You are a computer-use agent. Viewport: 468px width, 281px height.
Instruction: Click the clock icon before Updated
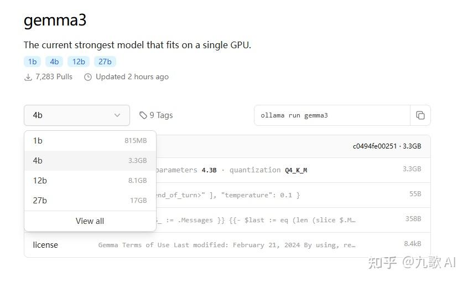[x=88, y=77]
